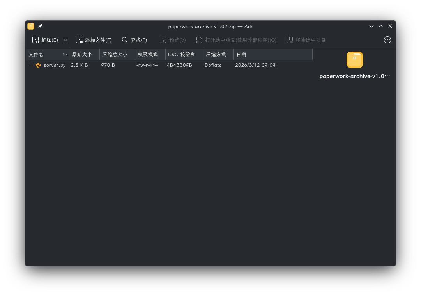421x296 pixels.
Task: Click the 权限模式 column header
Action: tap(150, 55)
